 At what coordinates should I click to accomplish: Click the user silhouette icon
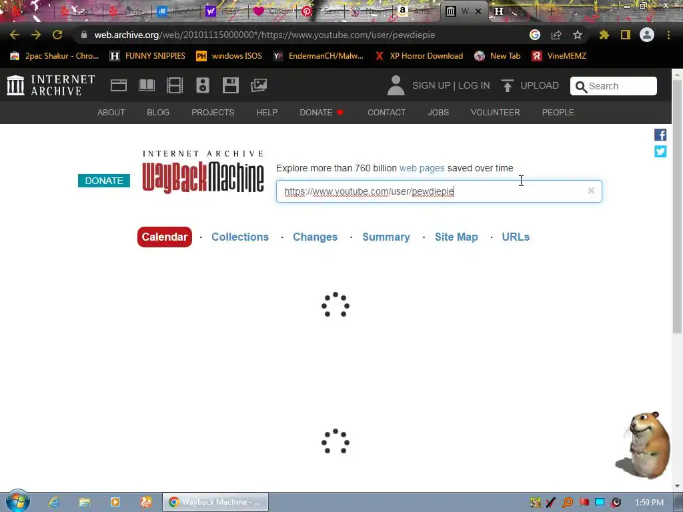click(x=396, y=85)
